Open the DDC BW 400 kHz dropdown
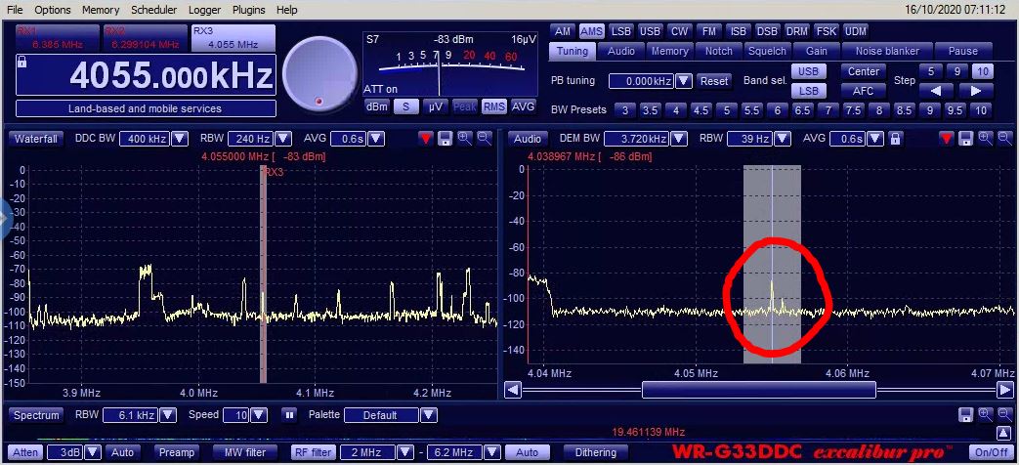1019x465 pixels. [x=180, y=139]
